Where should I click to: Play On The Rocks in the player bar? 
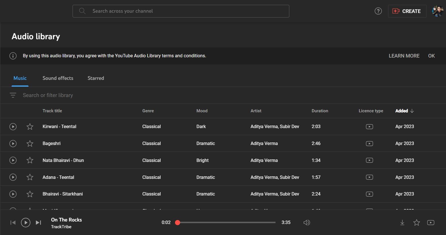26,223
